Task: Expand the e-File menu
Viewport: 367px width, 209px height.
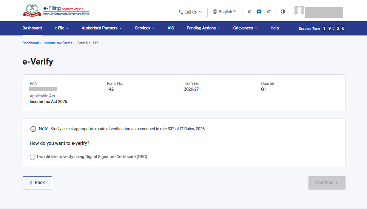Action: tap(61, 28)
